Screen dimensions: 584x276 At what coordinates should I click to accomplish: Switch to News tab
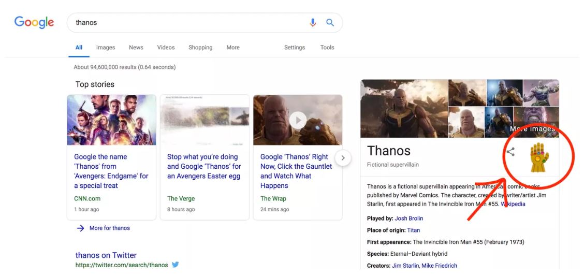click(136, 47)
